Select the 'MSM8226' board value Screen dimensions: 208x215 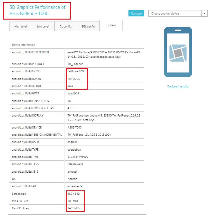coord(74,79)
